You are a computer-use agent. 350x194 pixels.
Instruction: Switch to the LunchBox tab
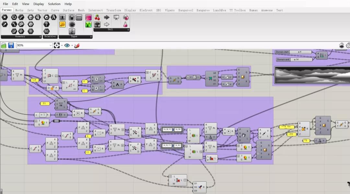click(x=219, y=10)
